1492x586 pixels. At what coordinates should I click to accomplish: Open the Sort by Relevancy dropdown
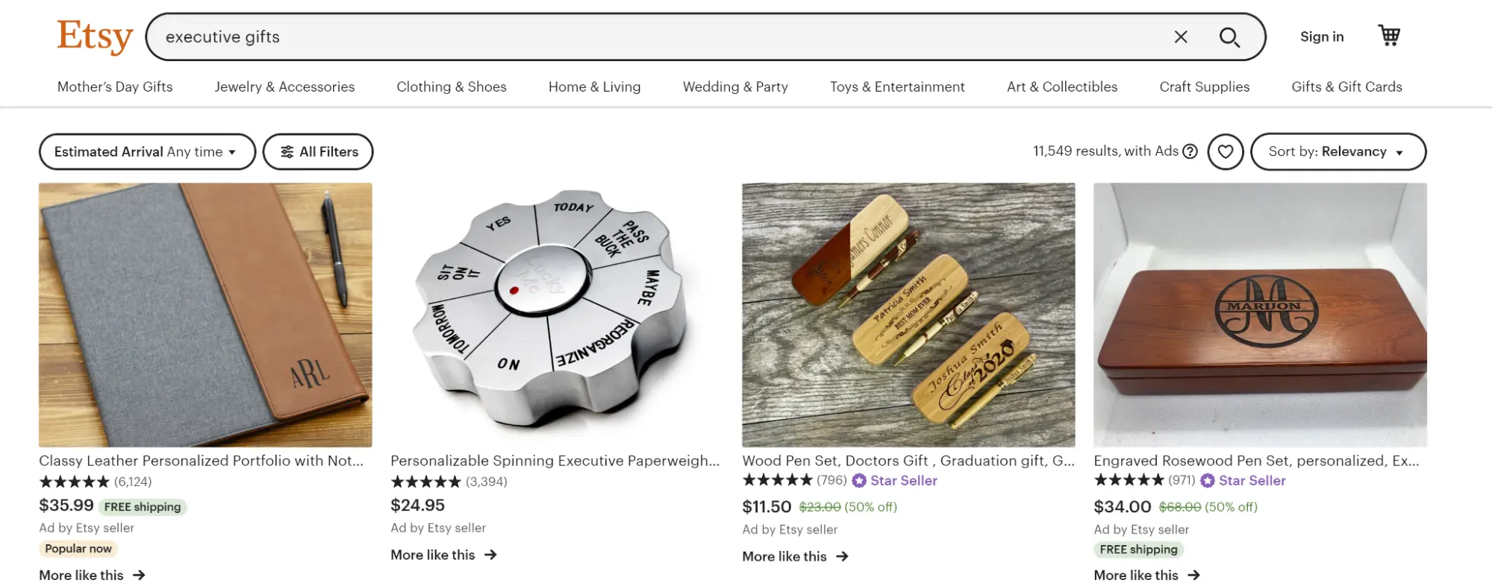pos(1337,151)
